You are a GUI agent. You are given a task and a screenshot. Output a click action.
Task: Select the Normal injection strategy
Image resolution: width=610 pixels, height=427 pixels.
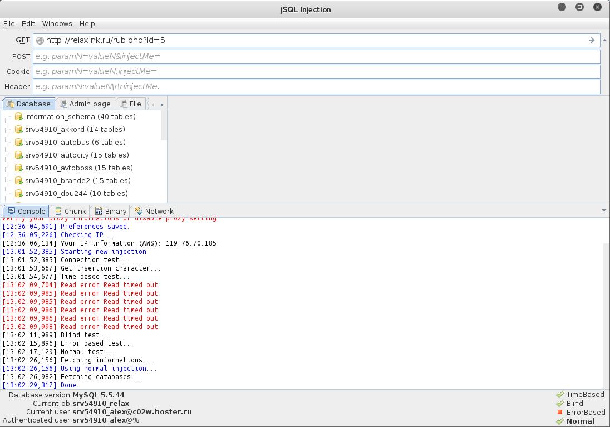(x=580, y=421)
